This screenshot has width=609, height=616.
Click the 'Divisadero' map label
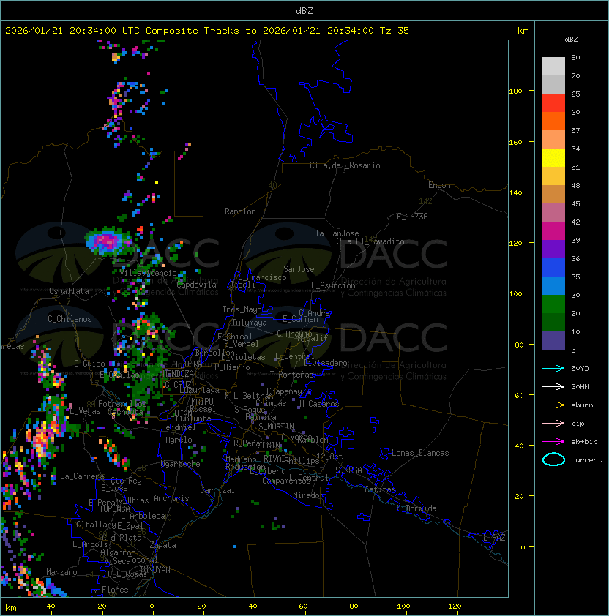pos(326,363)
